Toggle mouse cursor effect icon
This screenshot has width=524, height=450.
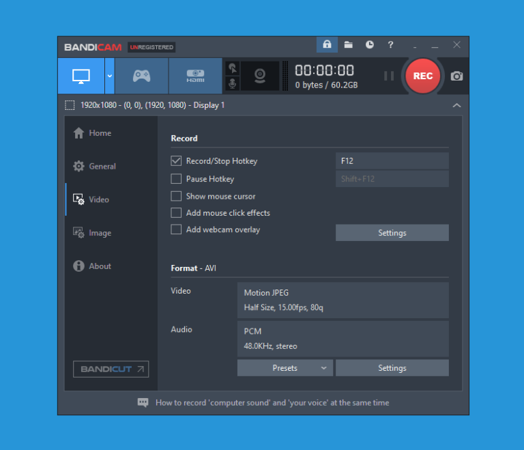233,68
